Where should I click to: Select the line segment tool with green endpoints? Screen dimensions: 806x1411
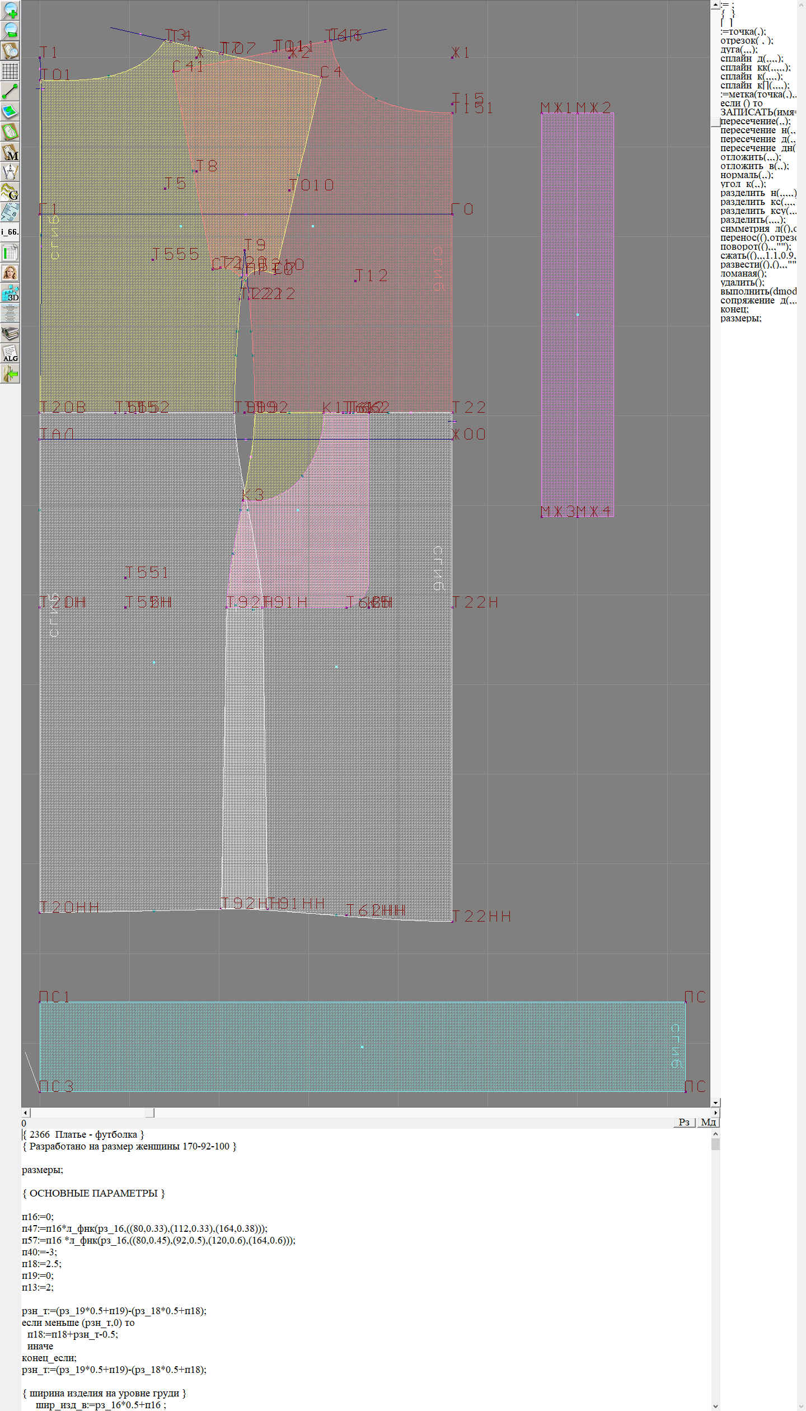pos(10,91)
